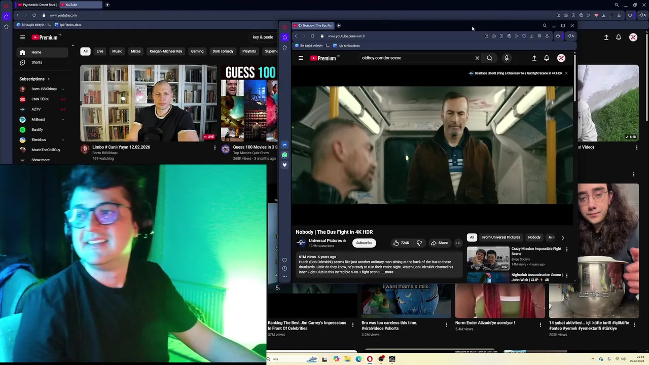Open Opera sidebar WhatsApp icon
649x365 pixels.
(284, 155)
